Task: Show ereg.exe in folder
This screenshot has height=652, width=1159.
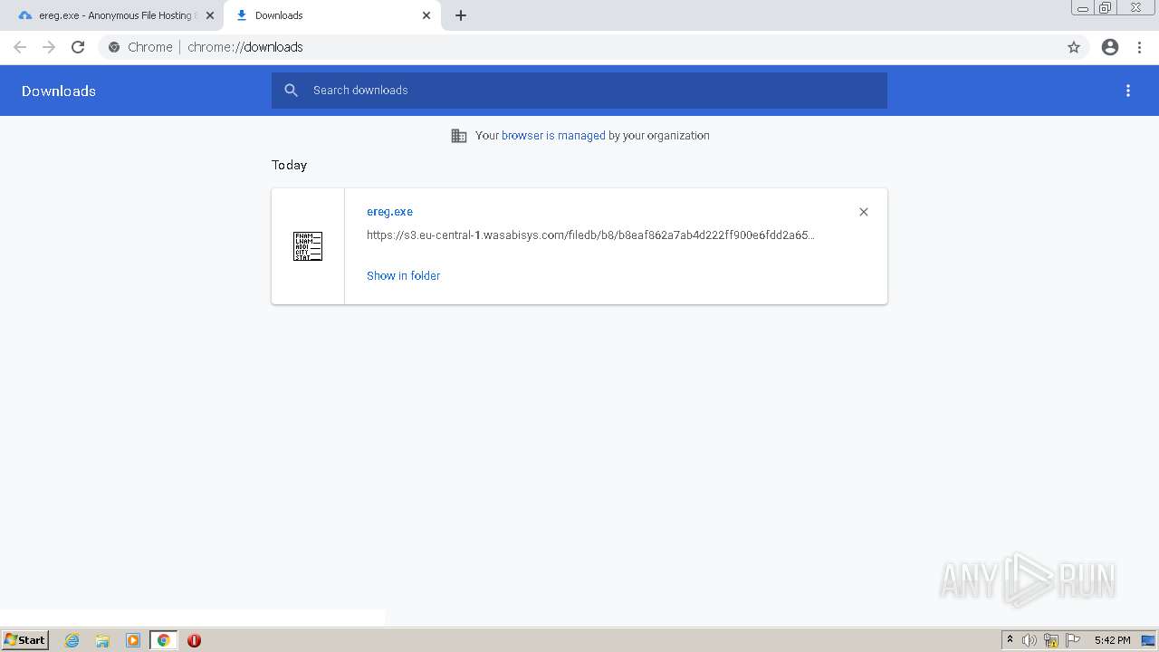Action: [x=403, y=275]
